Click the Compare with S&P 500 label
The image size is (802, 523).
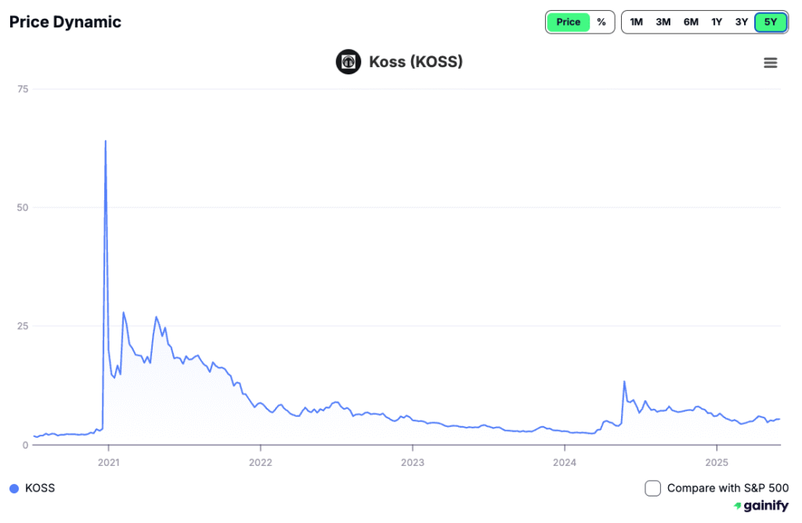[x=728, y=489]
